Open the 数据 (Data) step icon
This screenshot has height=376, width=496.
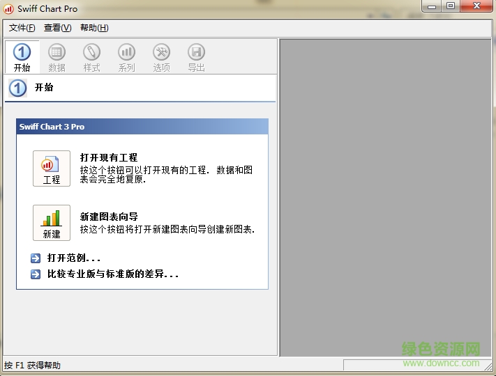coord(57,52)
